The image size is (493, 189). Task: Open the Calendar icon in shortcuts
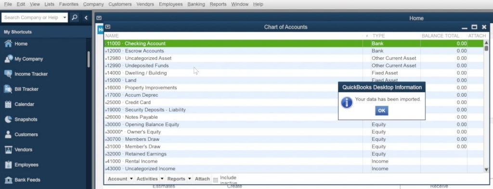(9, 104)
